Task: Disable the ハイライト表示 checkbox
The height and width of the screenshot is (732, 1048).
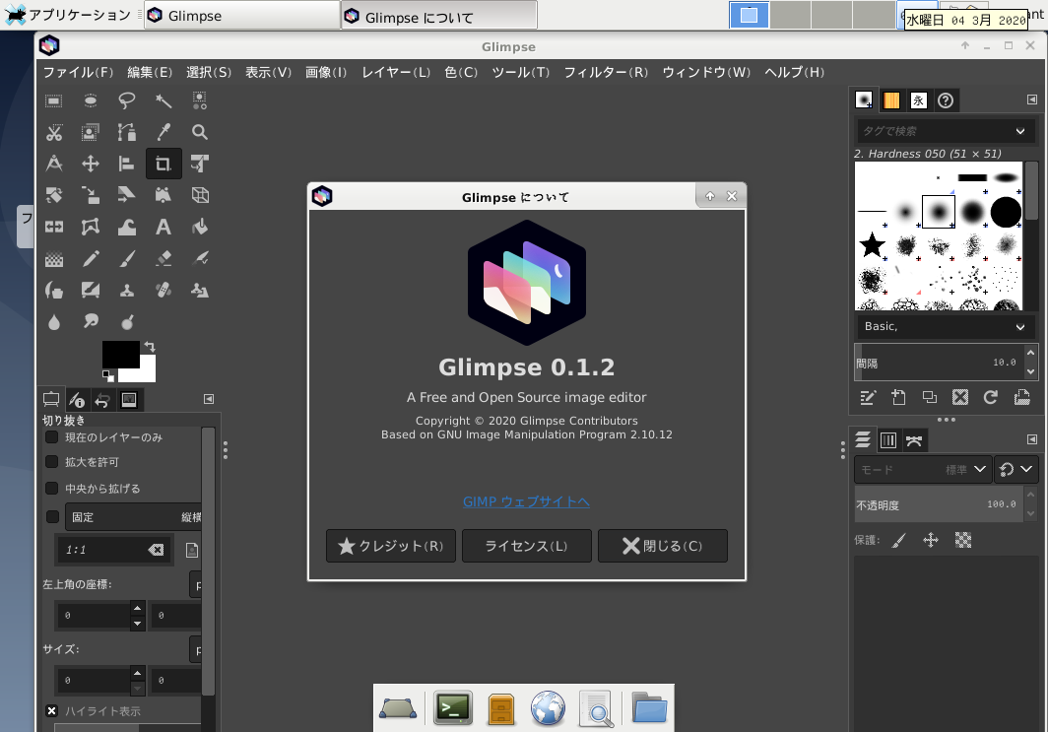Action: point(51,710)
